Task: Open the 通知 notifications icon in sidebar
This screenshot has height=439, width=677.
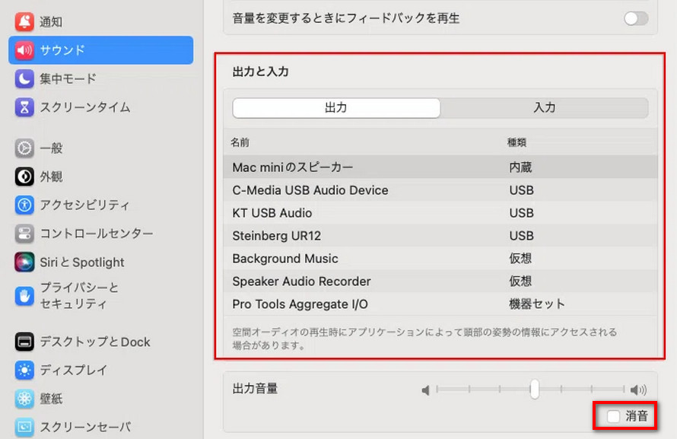Action: [x=24, y=21]
